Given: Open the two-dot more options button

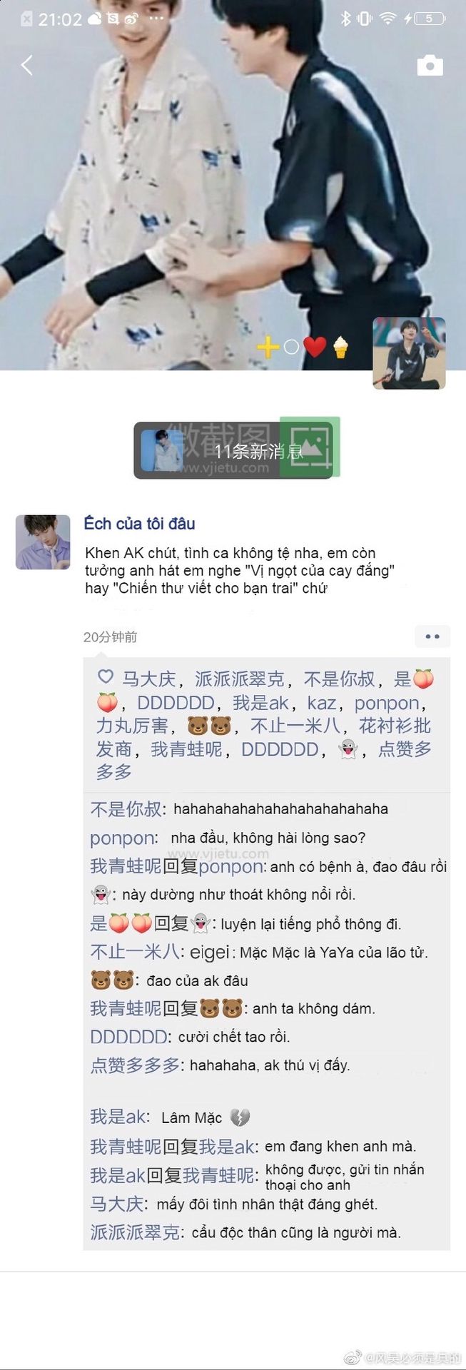Looking at the screenshot, I should point(432,636).
